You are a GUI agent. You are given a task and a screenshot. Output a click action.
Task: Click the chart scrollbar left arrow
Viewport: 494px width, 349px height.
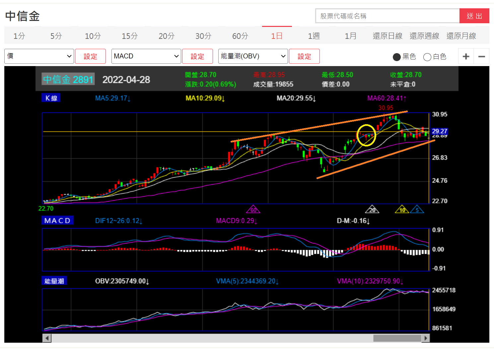(47, 338)
